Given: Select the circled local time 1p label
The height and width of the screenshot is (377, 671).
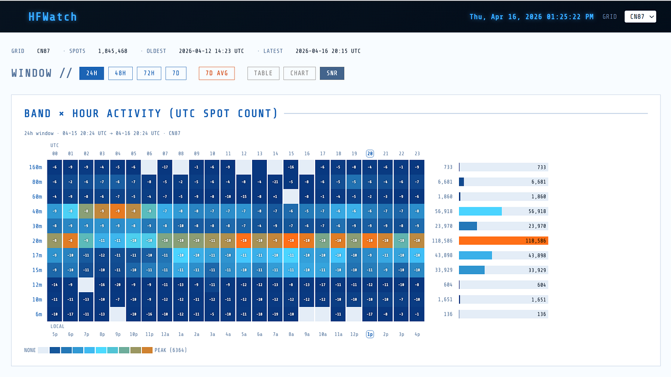Looking at the screenshot, I should click(x=370, y=334).
